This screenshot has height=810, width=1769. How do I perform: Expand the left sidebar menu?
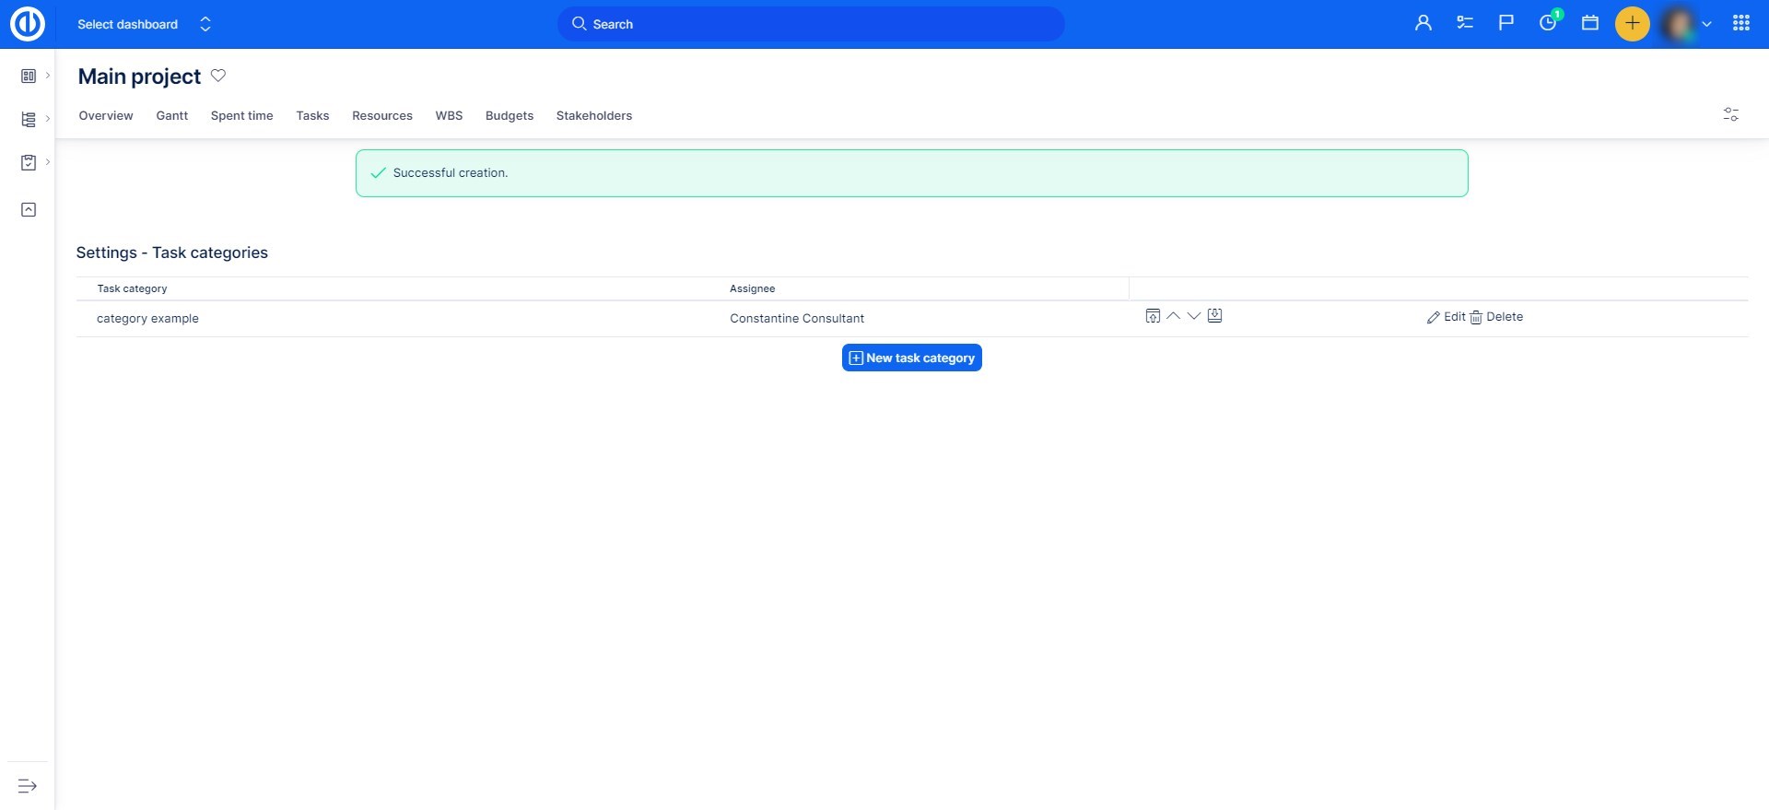click(x=28, y=786)
